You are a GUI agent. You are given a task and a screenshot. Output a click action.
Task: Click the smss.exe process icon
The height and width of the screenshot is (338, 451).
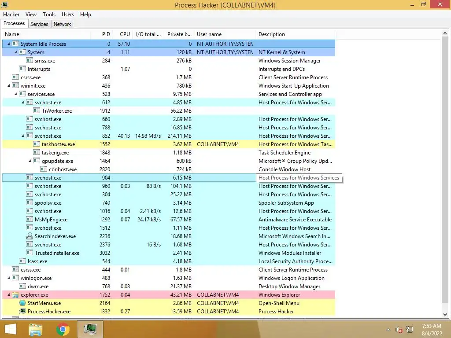[30, 60]
